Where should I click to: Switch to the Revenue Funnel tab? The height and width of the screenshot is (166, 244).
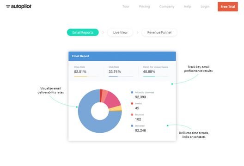pyautogui.click(x=159, y=32)
